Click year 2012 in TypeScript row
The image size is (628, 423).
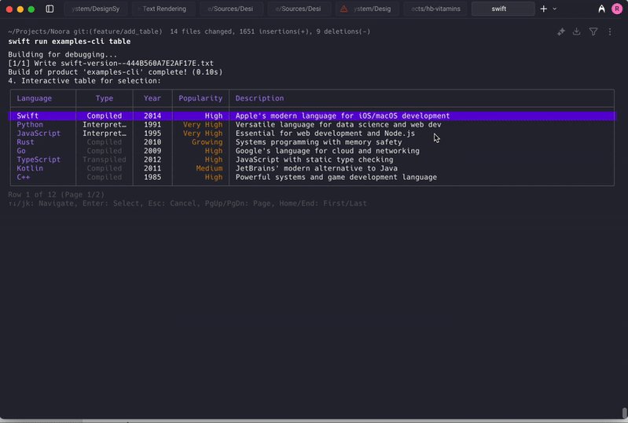pos(152,160)
